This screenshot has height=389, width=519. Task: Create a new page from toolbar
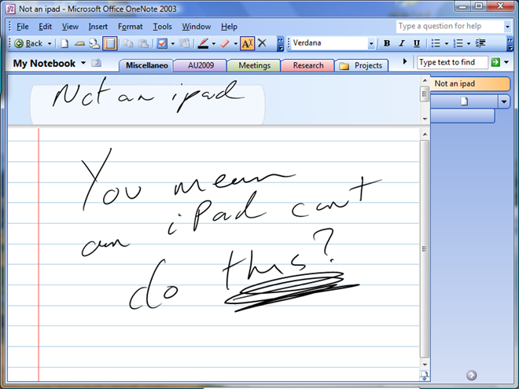click(65, 43)
